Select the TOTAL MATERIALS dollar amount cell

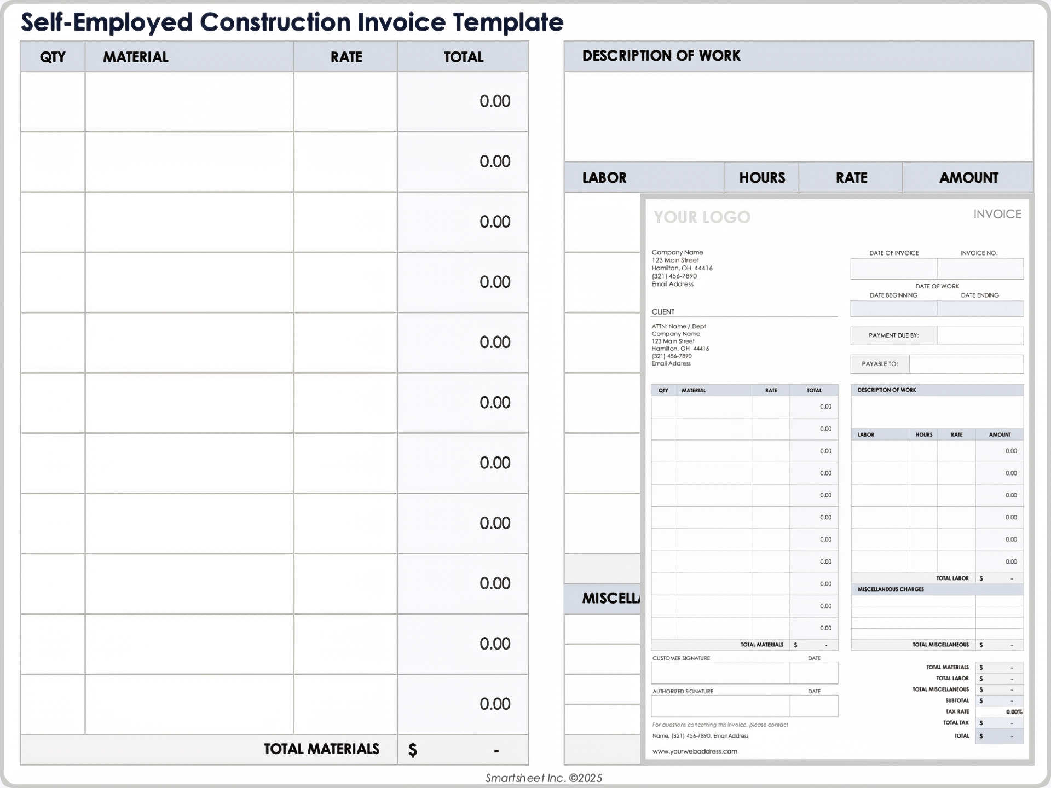[x=463, y=750]
